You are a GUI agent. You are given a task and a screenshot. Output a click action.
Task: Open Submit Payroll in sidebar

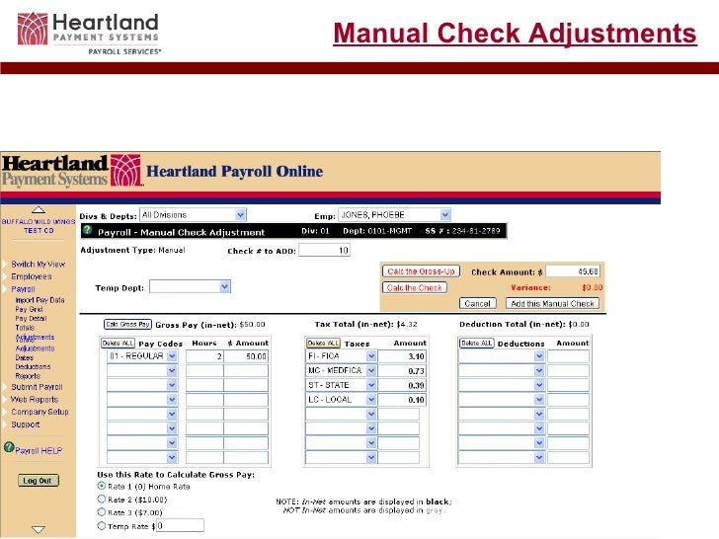click(37, 387)
